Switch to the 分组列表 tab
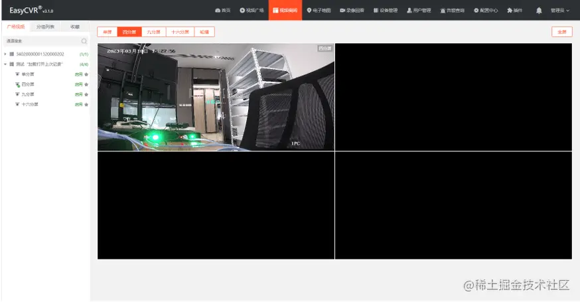This screenshot has width=580, height=302. [x=45, y=27]
